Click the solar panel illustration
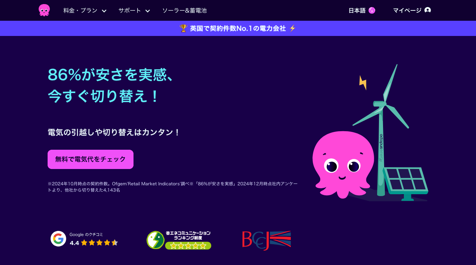This screenshot has height=265, width=476. (405, 183)
